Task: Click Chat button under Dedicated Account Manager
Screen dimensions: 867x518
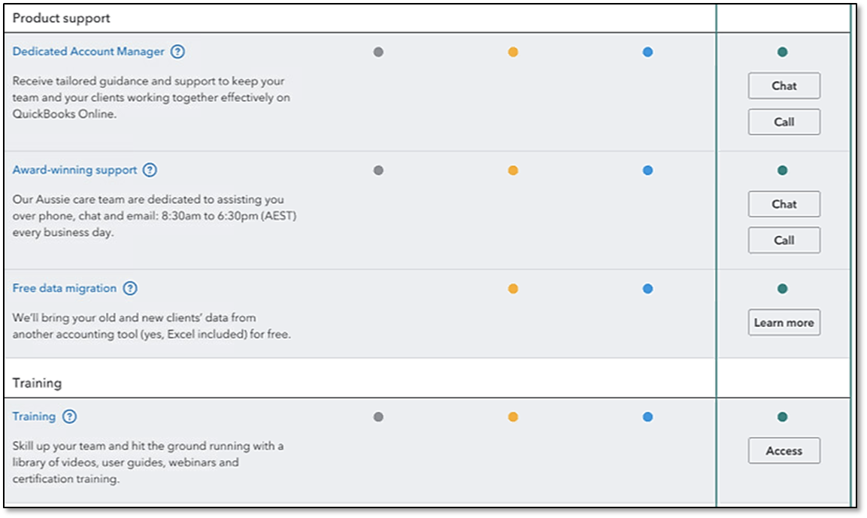Action: (784, 86)
